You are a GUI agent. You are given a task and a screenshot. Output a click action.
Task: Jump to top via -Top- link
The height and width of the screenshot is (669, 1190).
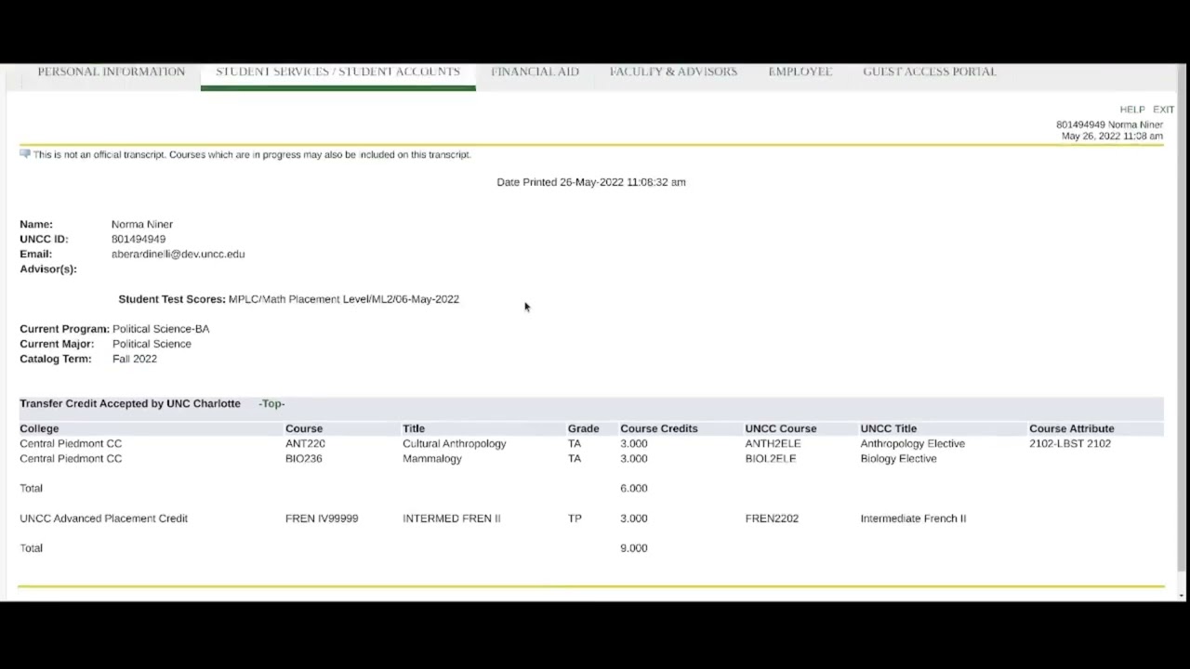click(271, 403)
